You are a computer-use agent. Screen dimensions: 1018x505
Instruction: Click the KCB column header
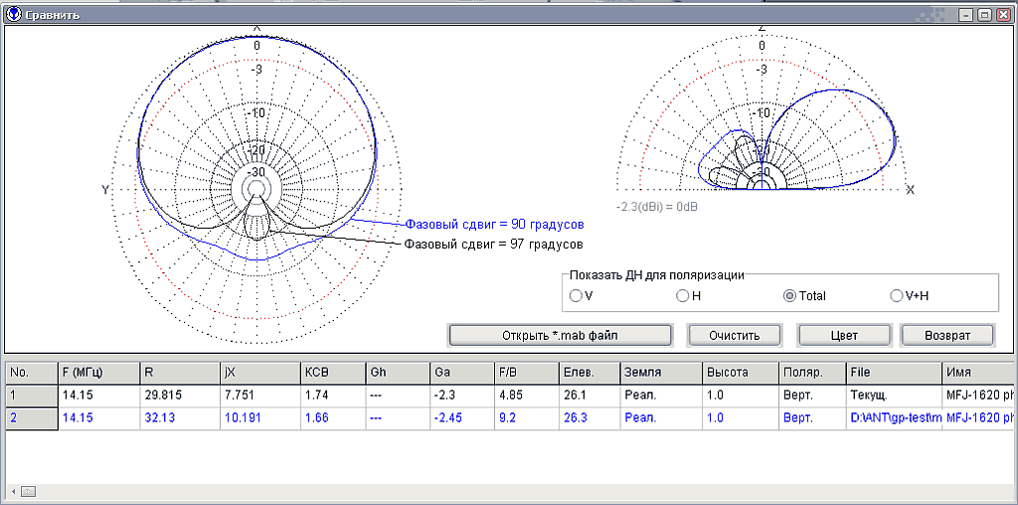click(332, 372)
